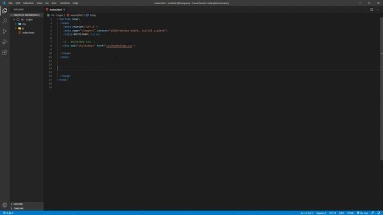
Task: Open the Edit menu
Action: click(x=18, y=3)
